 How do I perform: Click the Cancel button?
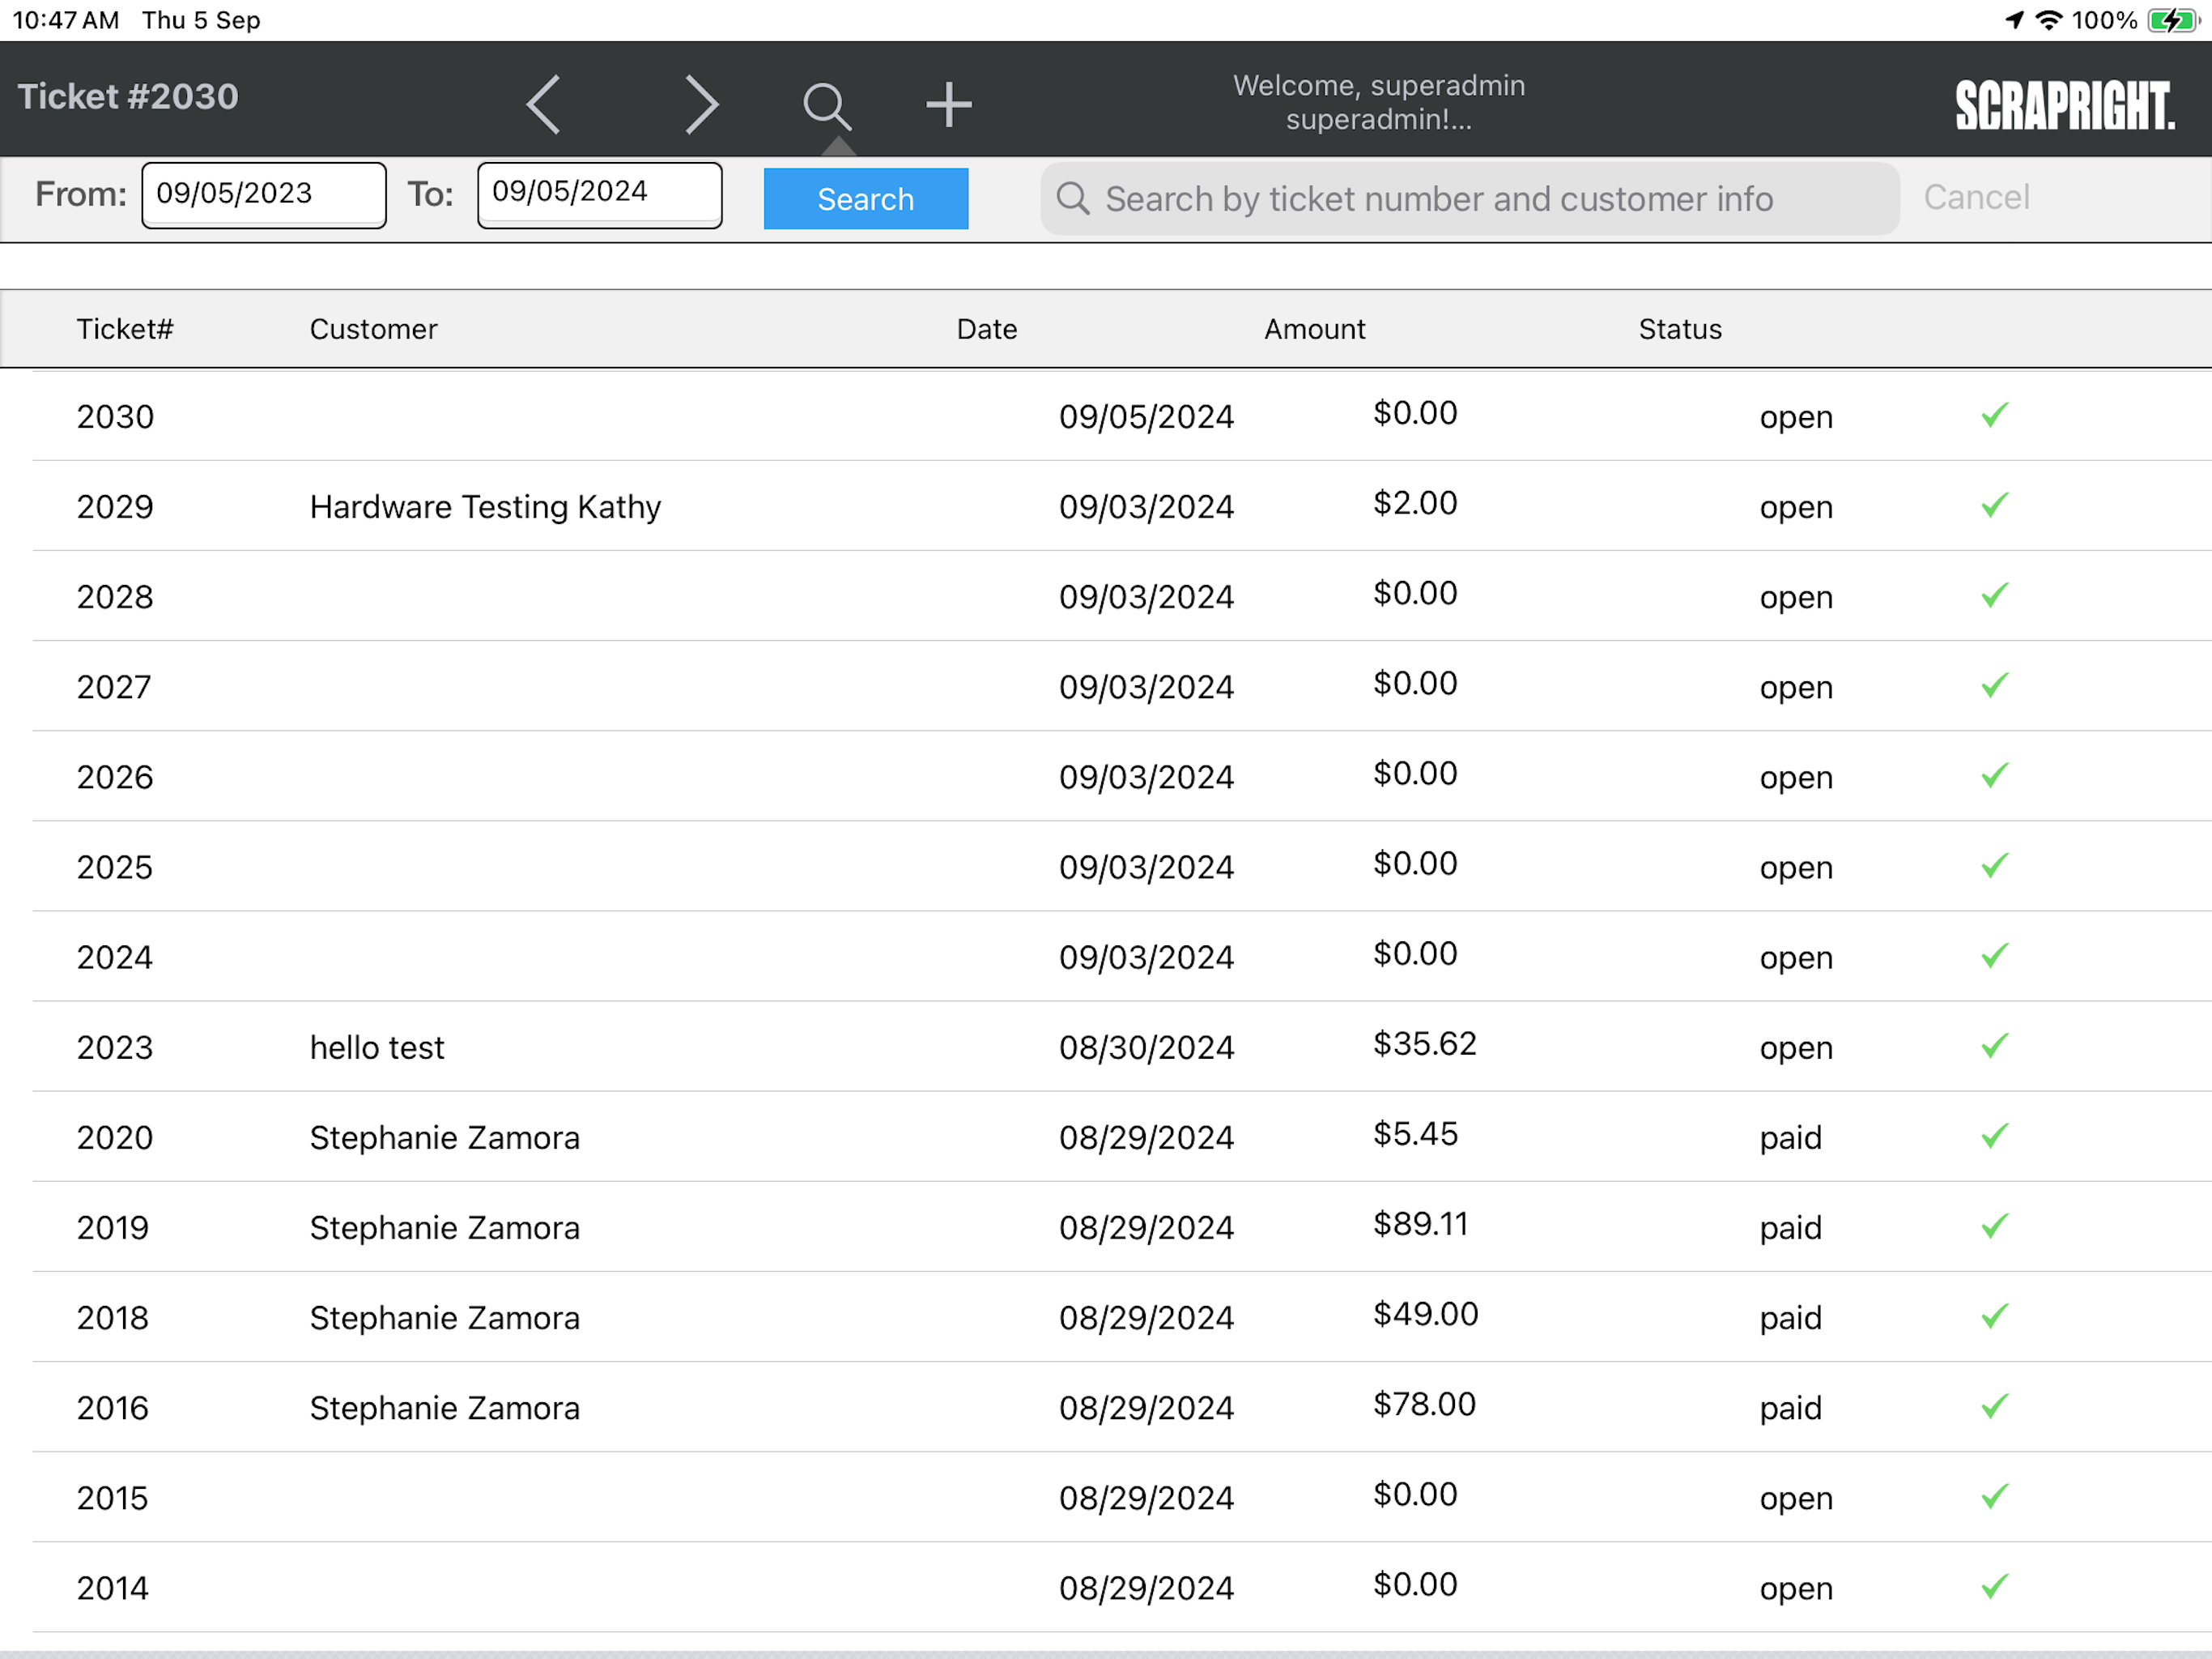(1976, 197)
